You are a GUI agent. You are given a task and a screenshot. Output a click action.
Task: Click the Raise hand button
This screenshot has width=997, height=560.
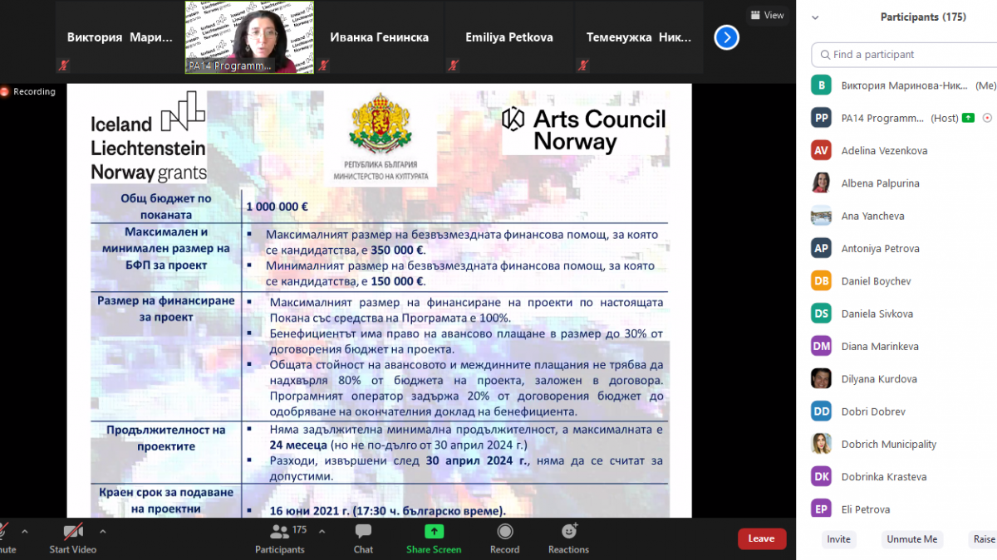coord(984,539)
